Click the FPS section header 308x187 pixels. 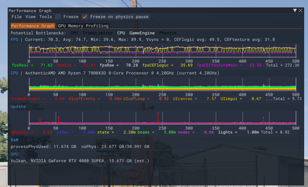14,39
